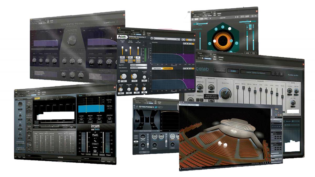Click Bloom value field showing 100.0
The width and height of the screenshot is (315, 177).
click(144, 92)
